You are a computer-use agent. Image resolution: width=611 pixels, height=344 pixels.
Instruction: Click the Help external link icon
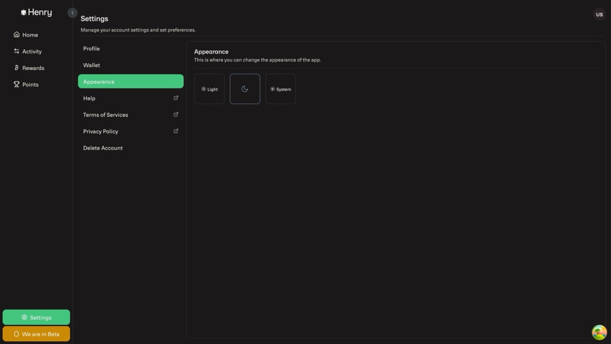176,98
